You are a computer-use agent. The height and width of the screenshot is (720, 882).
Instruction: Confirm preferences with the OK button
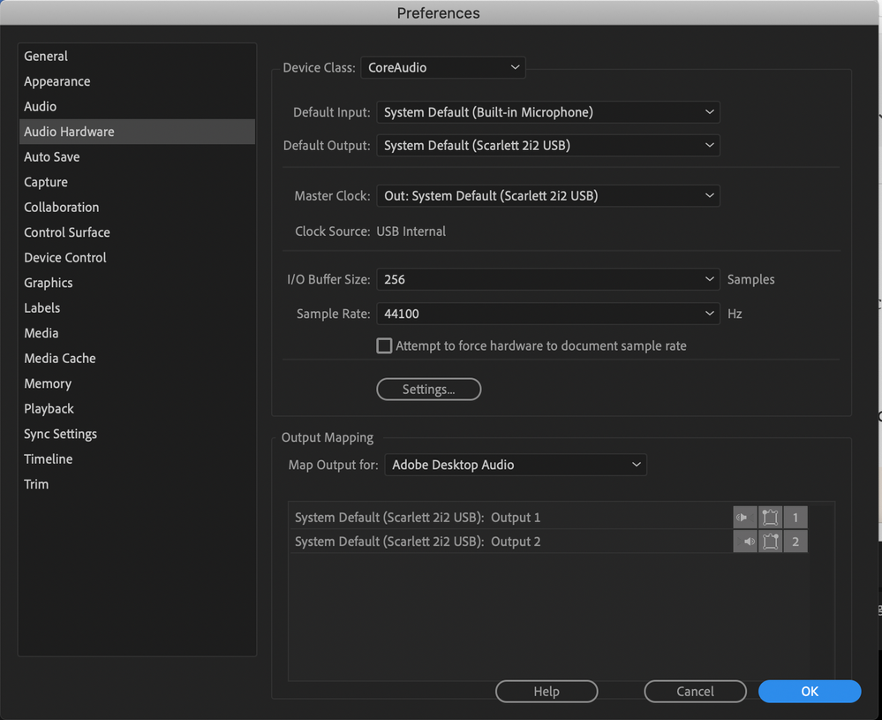coord(809,691)
